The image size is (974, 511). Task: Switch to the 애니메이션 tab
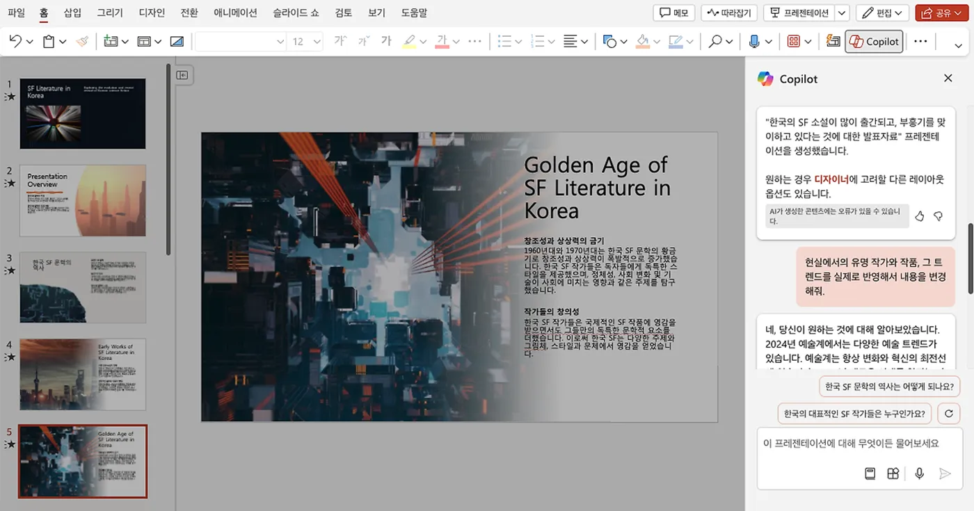coord(235,13)
